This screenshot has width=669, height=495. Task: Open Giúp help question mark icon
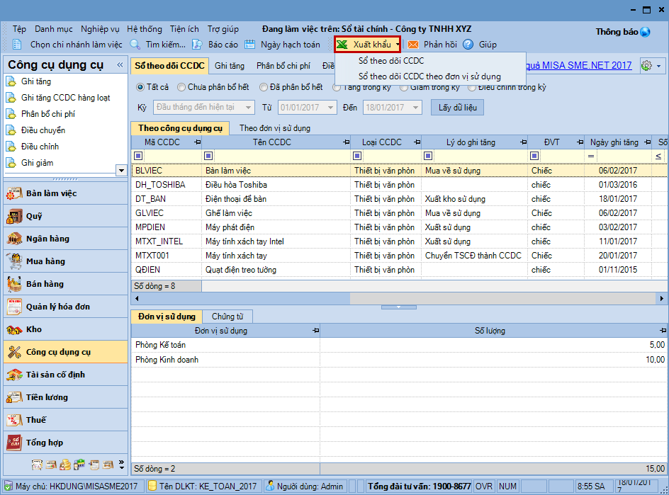click(468, 45)
